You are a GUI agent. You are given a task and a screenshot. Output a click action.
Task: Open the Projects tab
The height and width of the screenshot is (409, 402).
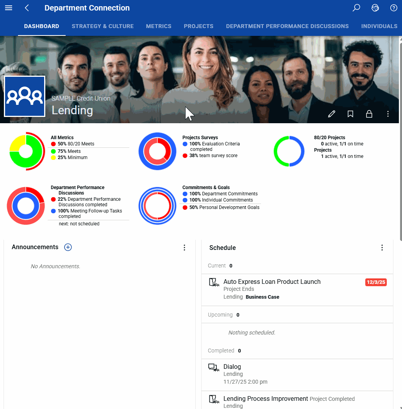[x=198, y=27]
